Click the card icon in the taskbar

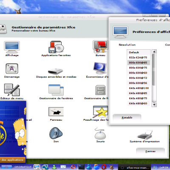[x=63, y=167]
